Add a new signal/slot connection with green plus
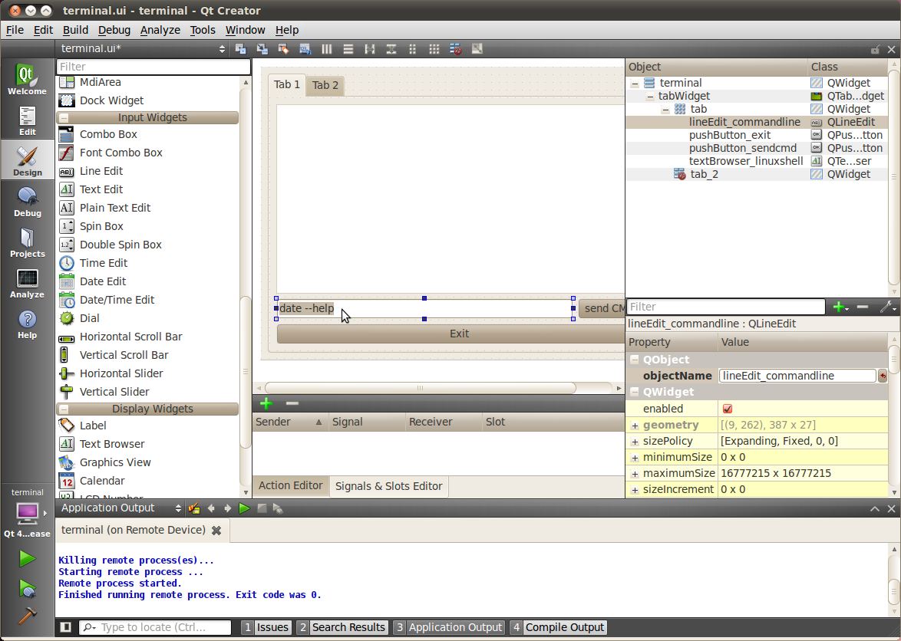 (x=266, y=403)
